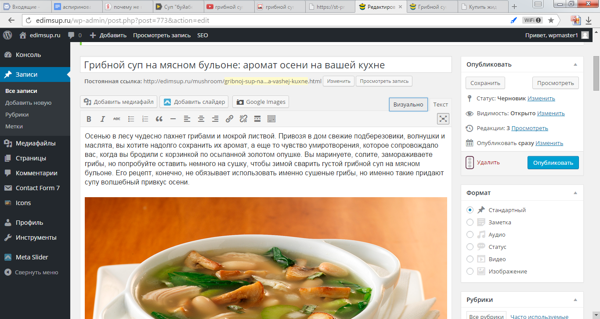The width and height of the screenshot is (600, 319).
Task: Select the Аудио post format
Action: click(x=469, y=234)
